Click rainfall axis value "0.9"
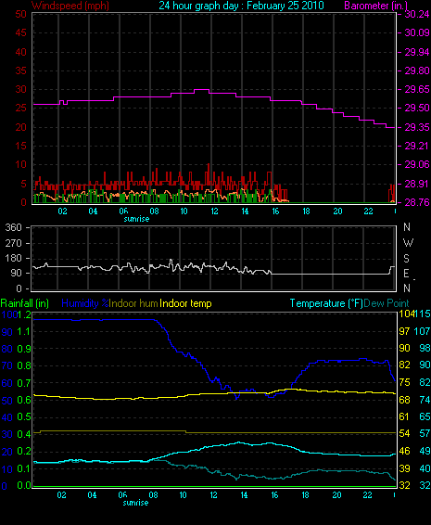This screenshot has width=431, height=525. 24,349
